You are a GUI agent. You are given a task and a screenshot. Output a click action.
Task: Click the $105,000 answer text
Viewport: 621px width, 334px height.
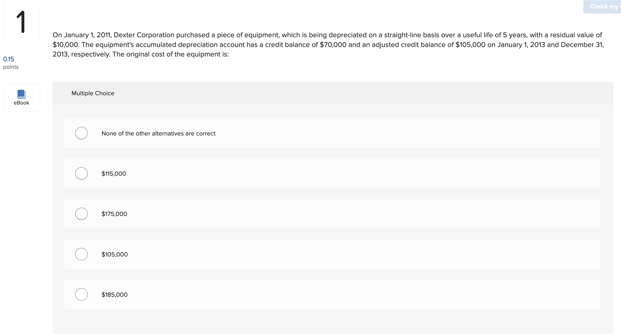[114, 254]
